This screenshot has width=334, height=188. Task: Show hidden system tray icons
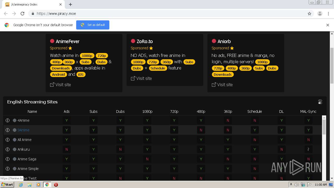tap(291, 185)
